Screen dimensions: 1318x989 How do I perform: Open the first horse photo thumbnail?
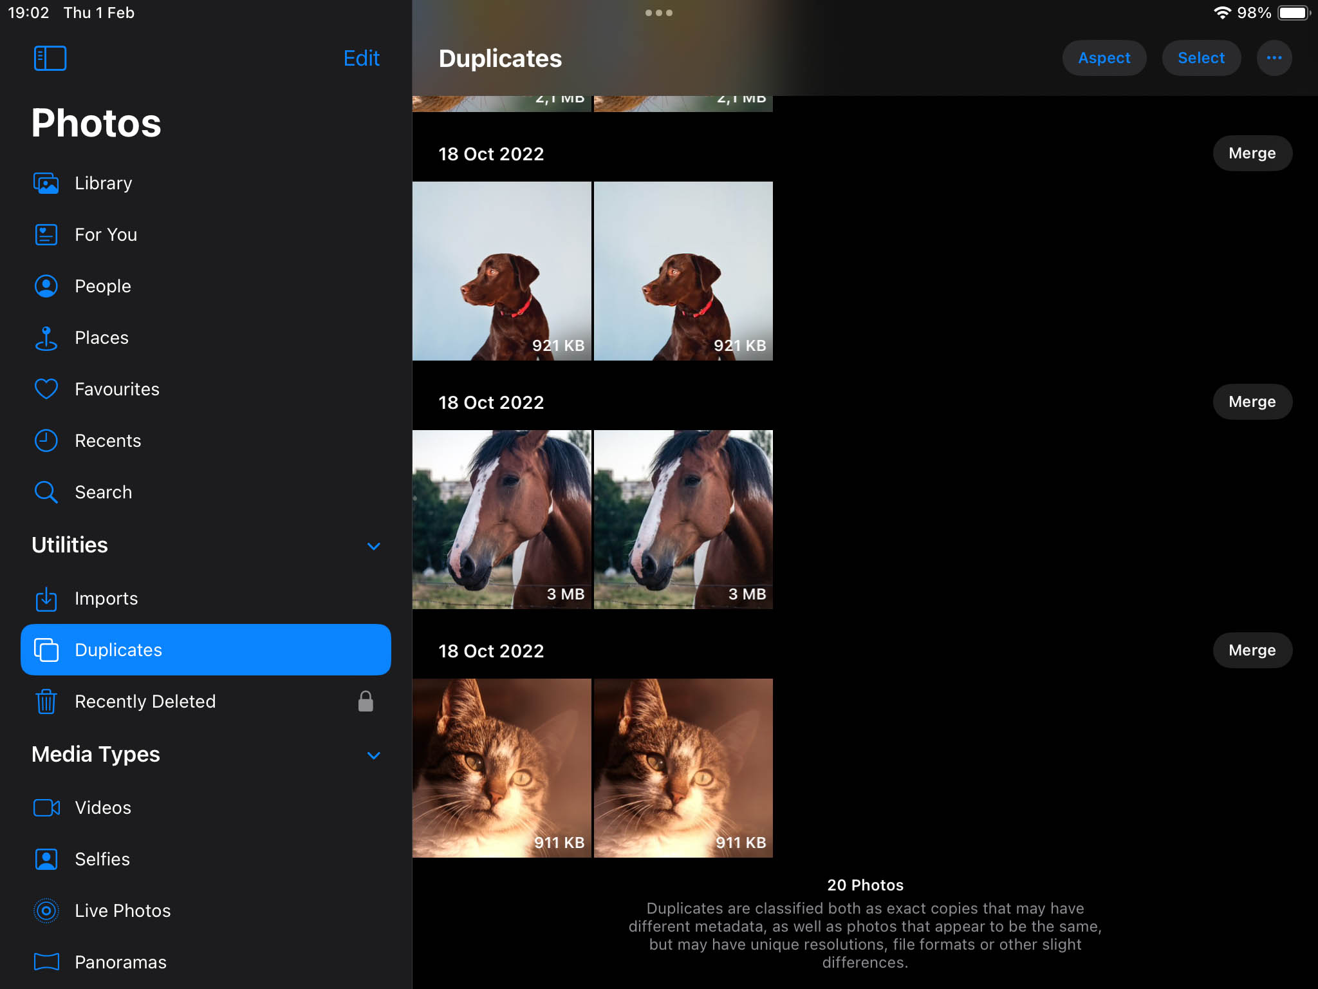[501, 520]
